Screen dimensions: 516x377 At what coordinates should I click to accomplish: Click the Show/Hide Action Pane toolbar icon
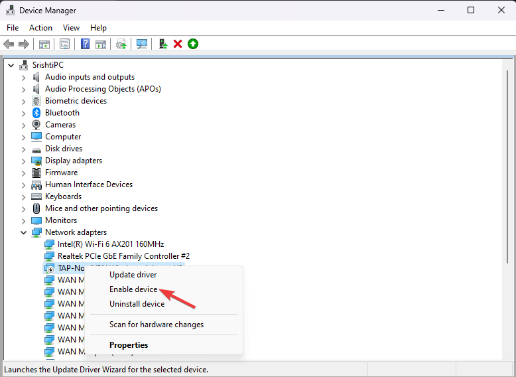(x=101, y=44)
